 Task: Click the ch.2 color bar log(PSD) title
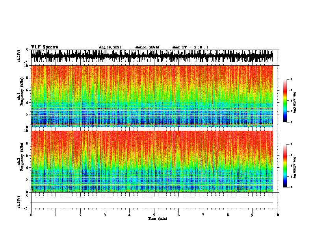pos(295,167)
